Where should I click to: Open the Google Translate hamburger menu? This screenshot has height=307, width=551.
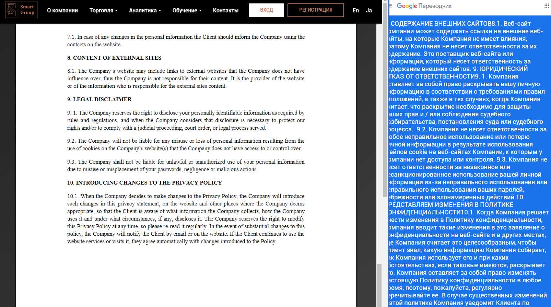point(390,6)
